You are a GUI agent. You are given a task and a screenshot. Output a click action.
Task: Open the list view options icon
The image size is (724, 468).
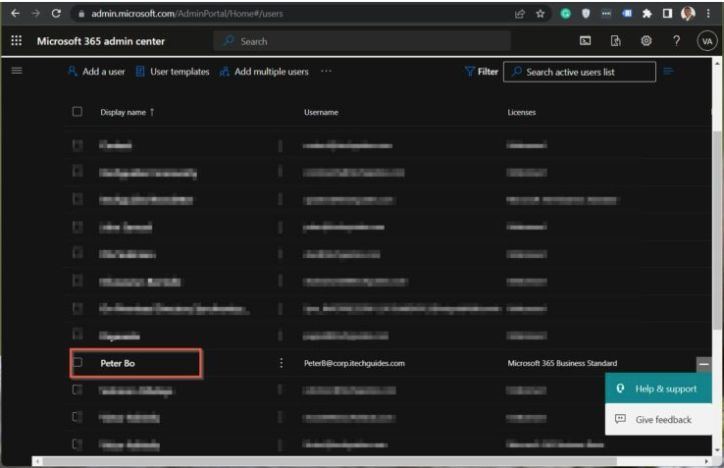(668, 72)
